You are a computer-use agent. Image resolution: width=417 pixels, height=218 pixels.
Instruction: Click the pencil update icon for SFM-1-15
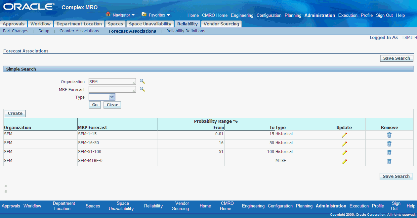tap(344, 135)
